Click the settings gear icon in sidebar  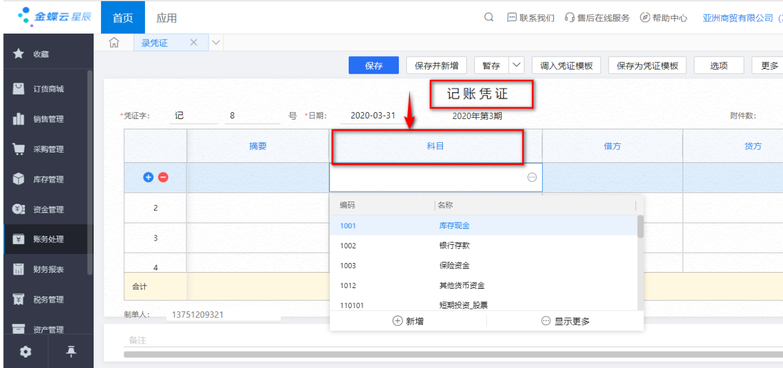(x=25, y=352)
